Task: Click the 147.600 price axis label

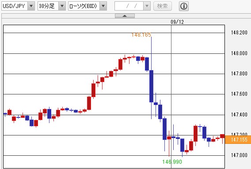Action: click(239, 94)
